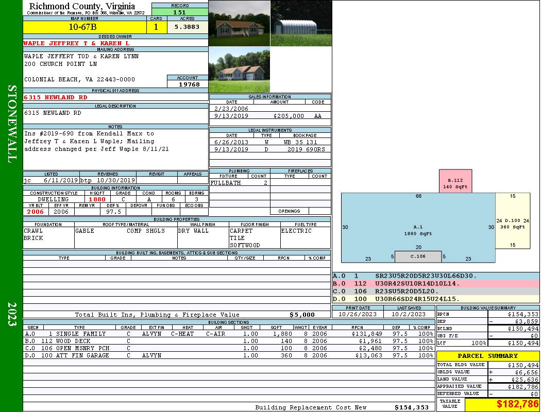
Task: Click the B.0 pink sketch legend row
Action: pos(435,284)
